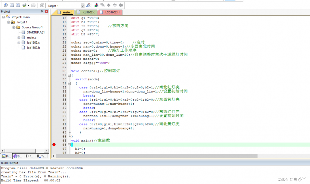310x184 pixels.
Task: Switch to the Project bottom tab
Action: pyautogui.click(x=6, y=156)
